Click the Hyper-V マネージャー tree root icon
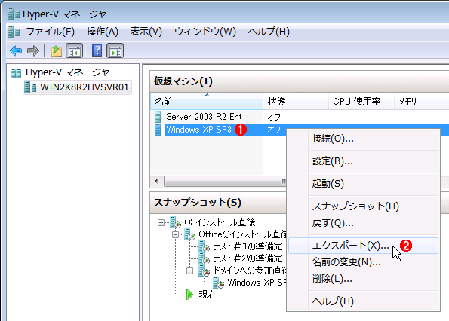 click(x=16, y=73)
